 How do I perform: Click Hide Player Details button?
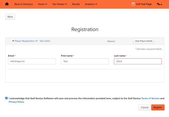pyautogui.click(x=144, y=41)
